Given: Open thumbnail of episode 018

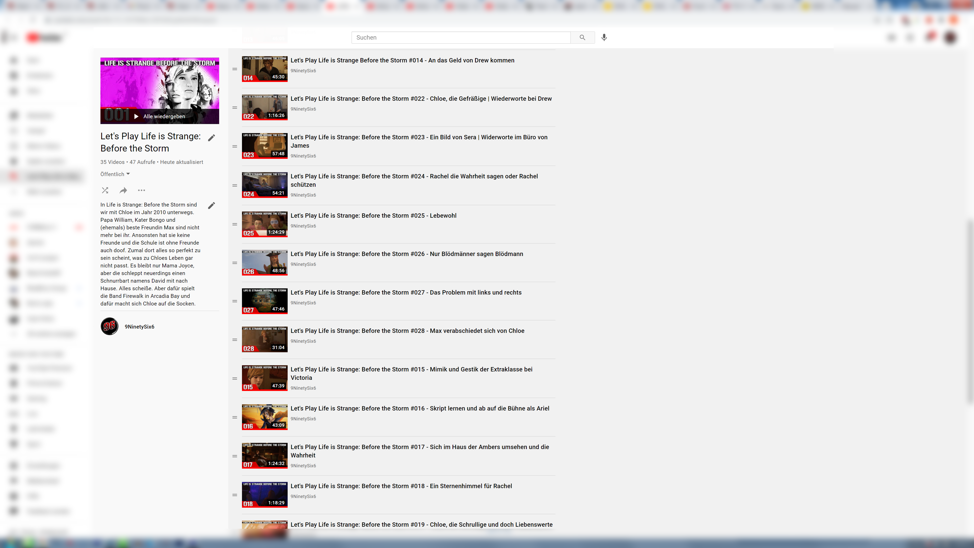Looking at the screenshot, I should [265, 495].
